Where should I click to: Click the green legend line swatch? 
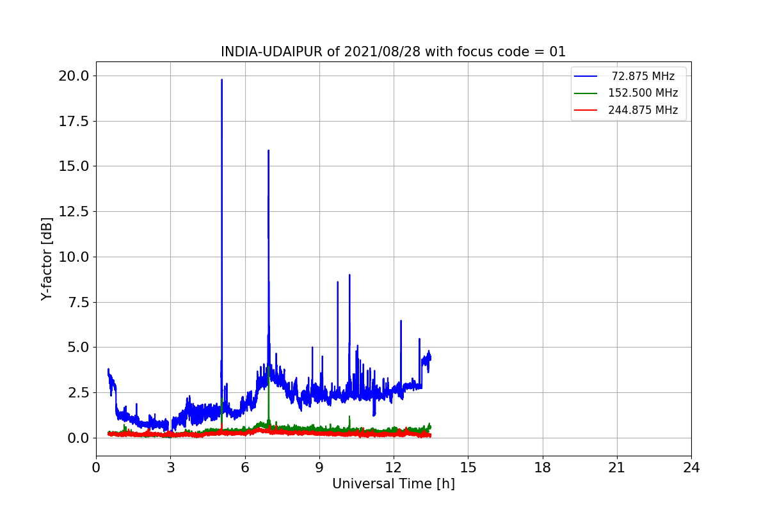click(x=586, y=93)
